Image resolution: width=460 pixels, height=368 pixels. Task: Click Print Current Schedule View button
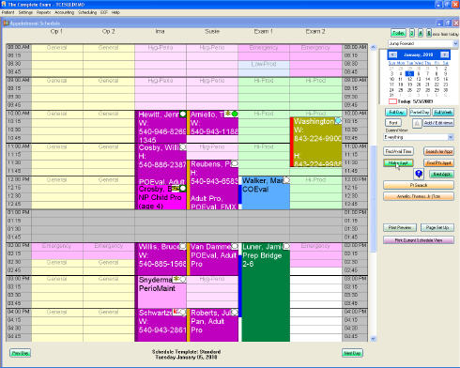pos(419,240)
